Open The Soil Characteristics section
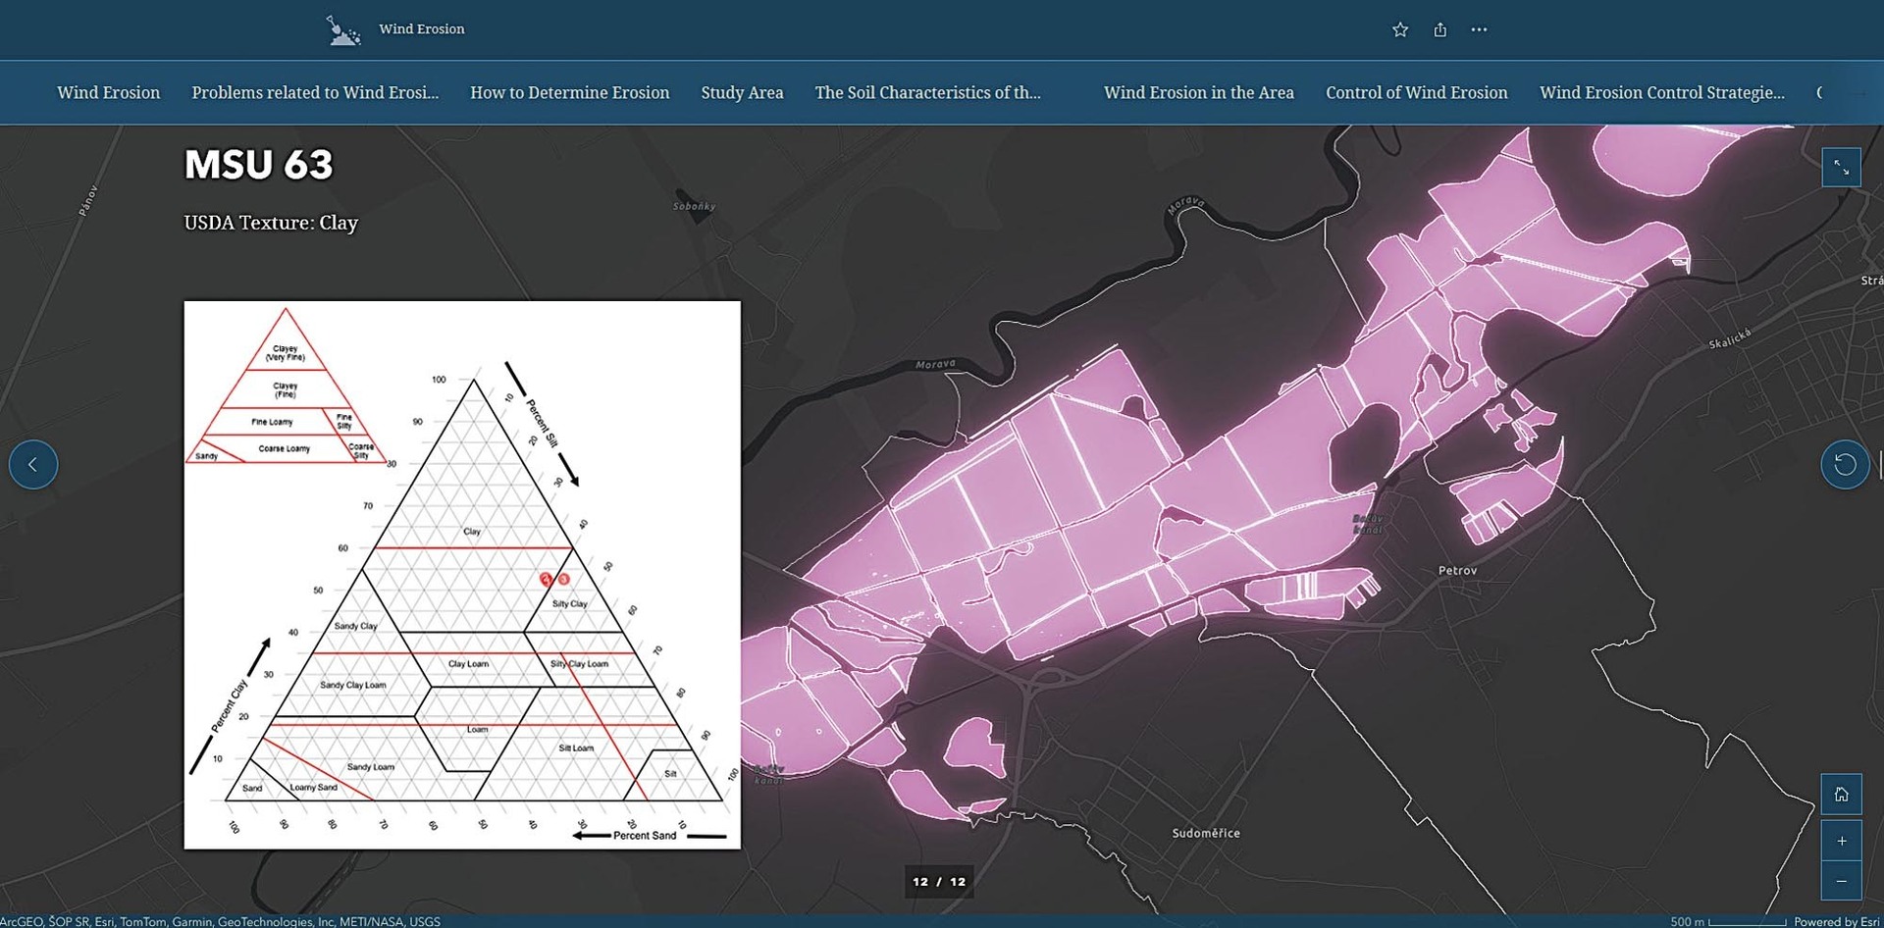Screen dimensions: 1884x928 [927, 92]
